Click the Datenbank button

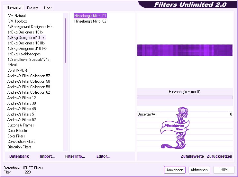click(x=19, y=156)
